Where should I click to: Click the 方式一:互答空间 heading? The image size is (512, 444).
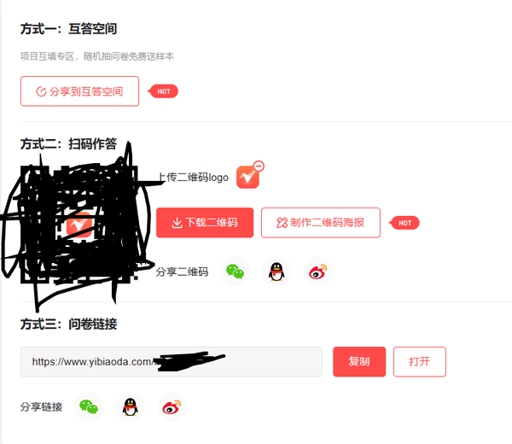tap(68, 29)
